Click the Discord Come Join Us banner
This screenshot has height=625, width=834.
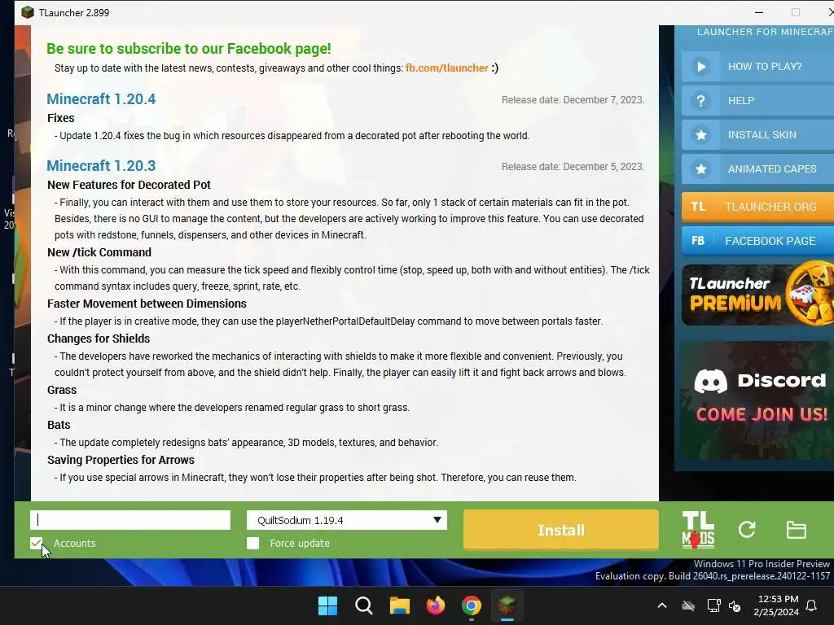(758, 400)
